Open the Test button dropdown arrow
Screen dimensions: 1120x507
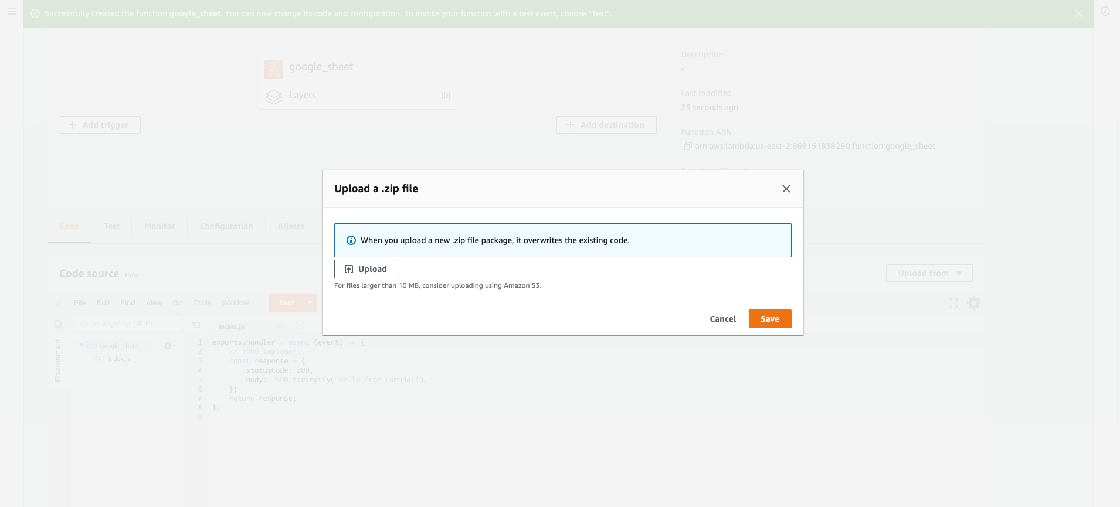[x=310, y=303]
